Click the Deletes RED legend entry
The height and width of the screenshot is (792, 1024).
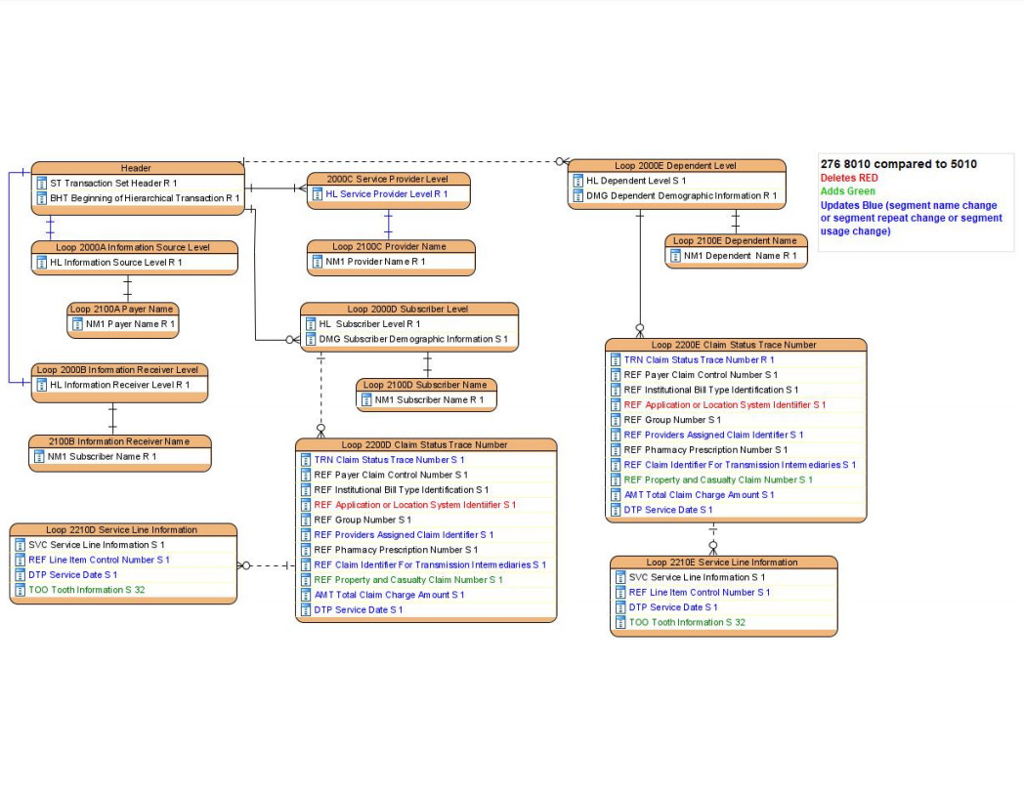tap(849, 178)
